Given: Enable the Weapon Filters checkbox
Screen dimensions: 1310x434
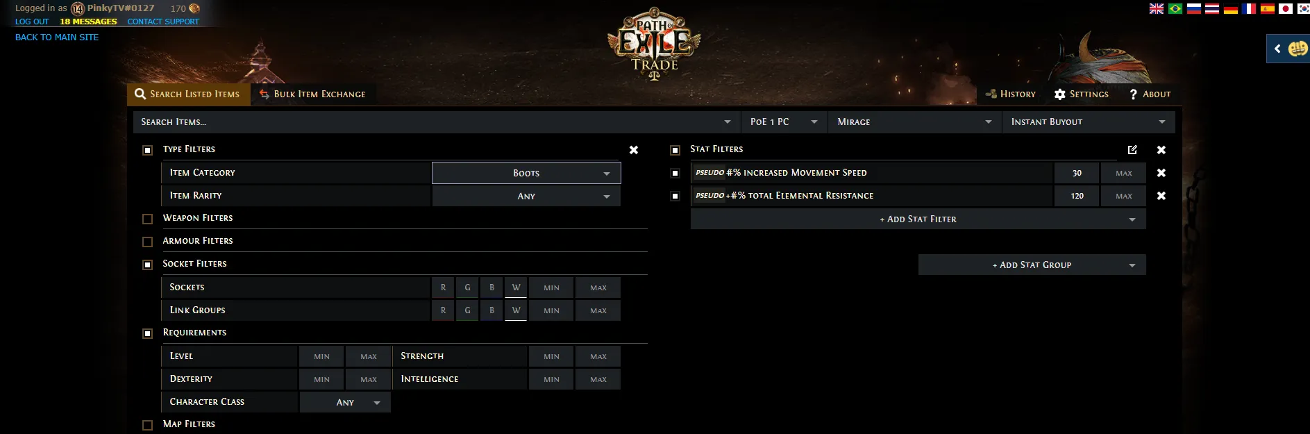Looking at the screenshot, I should tap(147, 219).
